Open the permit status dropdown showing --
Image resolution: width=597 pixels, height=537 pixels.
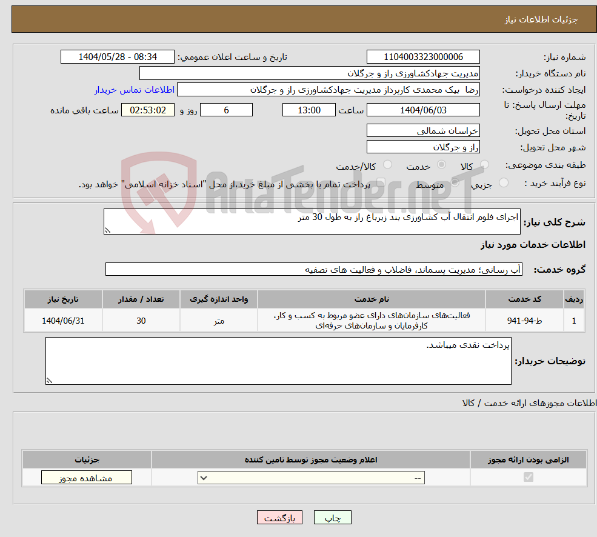(311, 477)
